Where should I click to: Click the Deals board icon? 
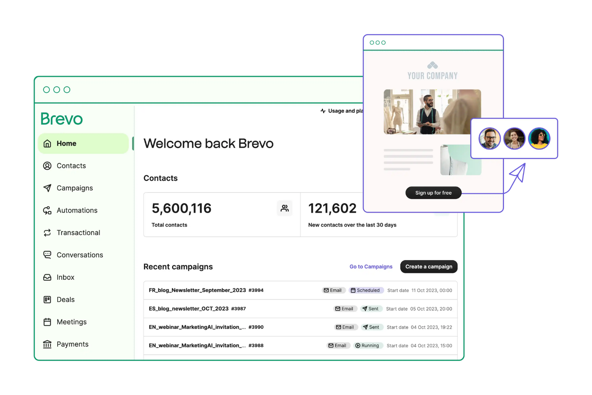47,300
